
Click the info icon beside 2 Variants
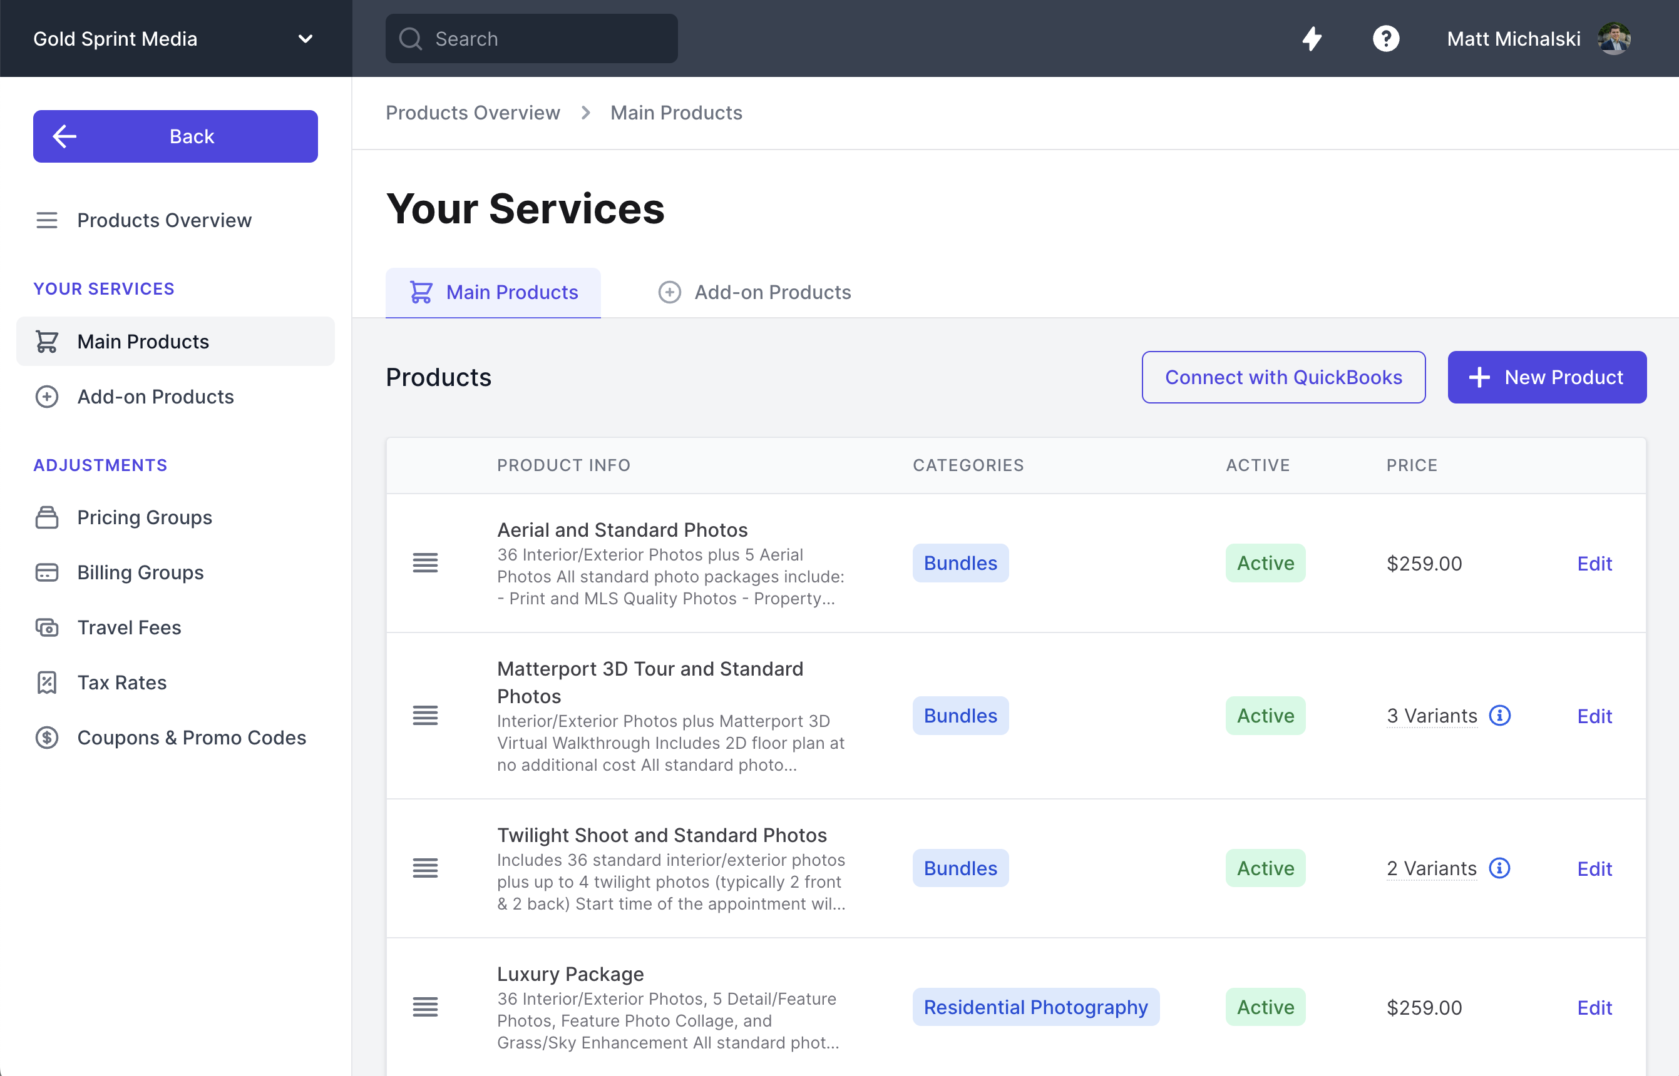click(1499, 868)
